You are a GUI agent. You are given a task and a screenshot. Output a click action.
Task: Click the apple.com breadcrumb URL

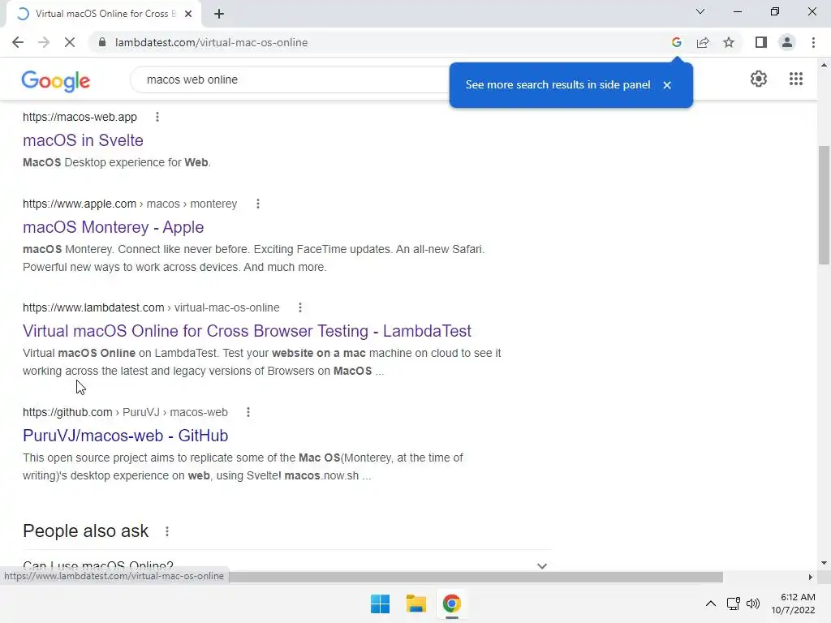pyautogui.click(x=130, y=204)
